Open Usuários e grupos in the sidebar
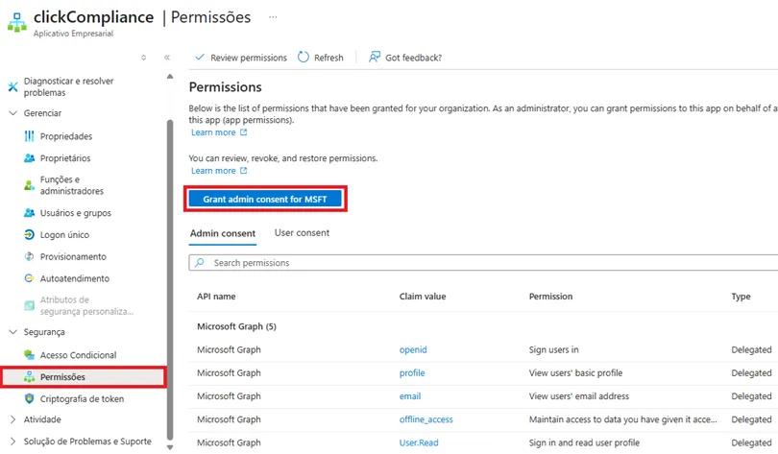778x454 pixels. point(76,213)
